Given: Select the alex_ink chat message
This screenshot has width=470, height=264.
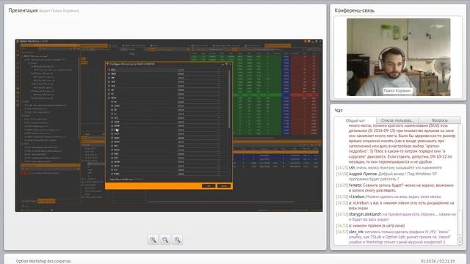Looking at the screenshot, I should (x=394, y=237).
